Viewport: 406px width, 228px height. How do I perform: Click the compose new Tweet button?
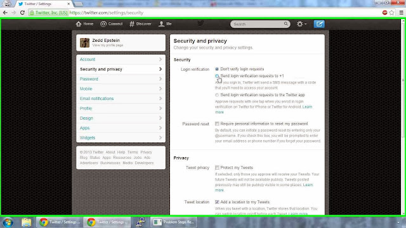tap(319, 24)
